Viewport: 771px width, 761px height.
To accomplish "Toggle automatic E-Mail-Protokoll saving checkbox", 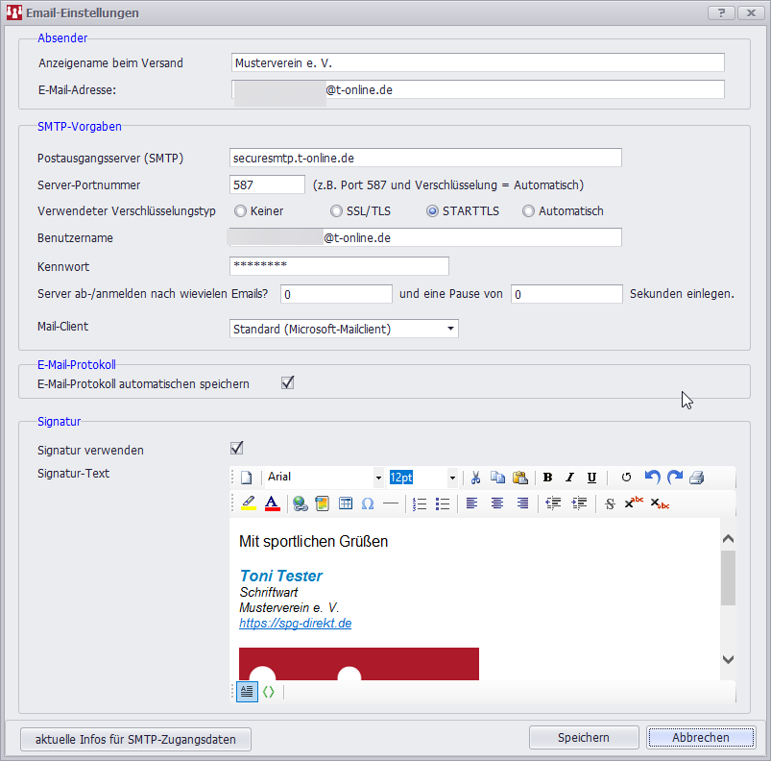I will click(x=287, y=383).
